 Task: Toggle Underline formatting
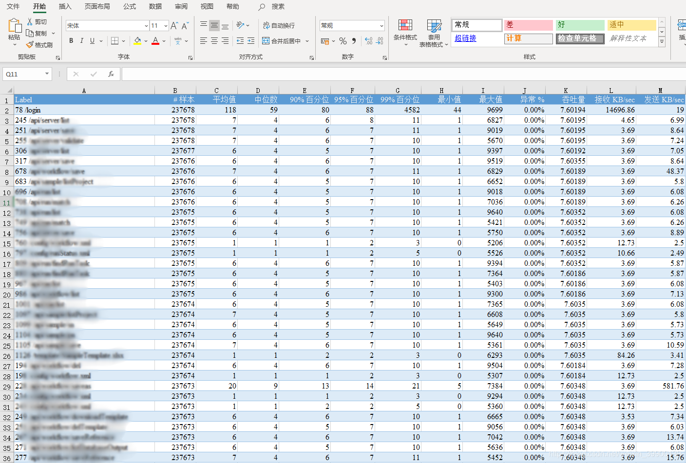point(92,41)
